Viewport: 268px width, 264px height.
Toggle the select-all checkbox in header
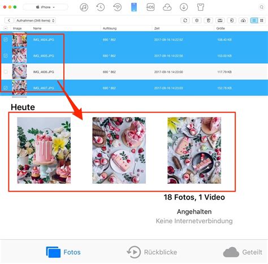click(6, 28)
